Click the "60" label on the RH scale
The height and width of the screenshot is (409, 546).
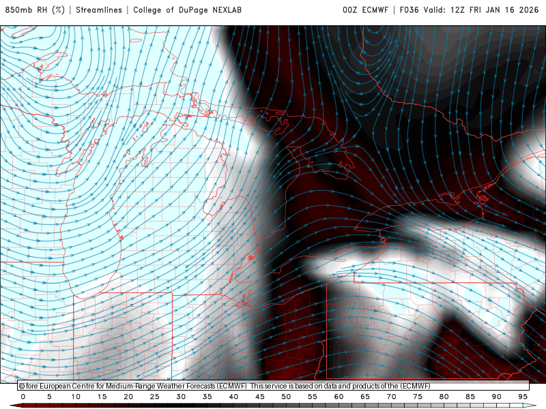click(x=339, y=397)
